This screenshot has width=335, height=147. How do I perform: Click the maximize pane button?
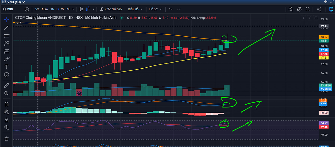tap(316, 18)
